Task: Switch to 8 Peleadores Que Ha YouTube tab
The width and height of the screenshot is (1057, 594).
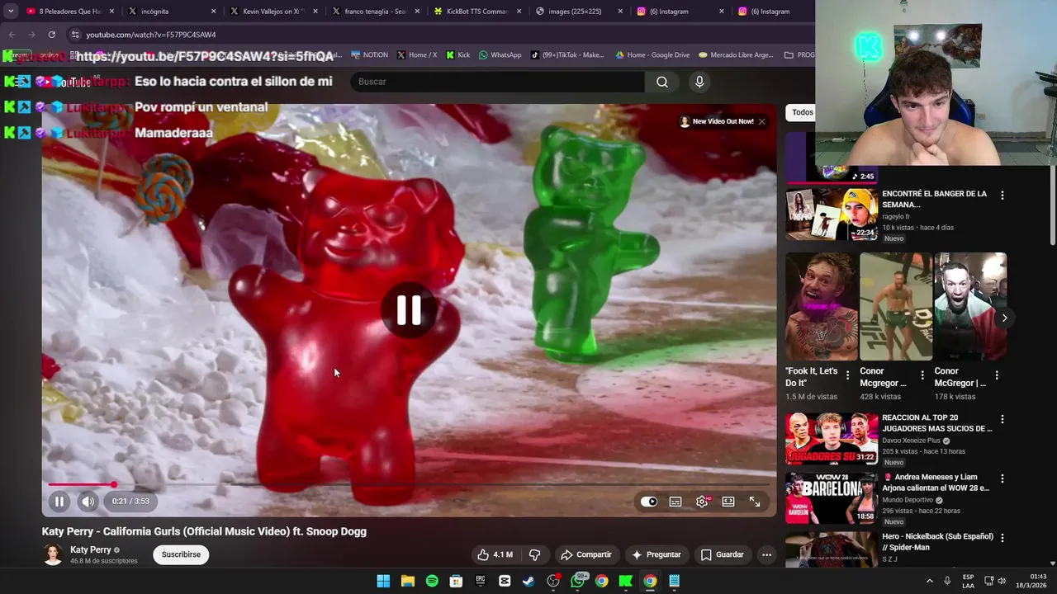Action: (69, 12)
